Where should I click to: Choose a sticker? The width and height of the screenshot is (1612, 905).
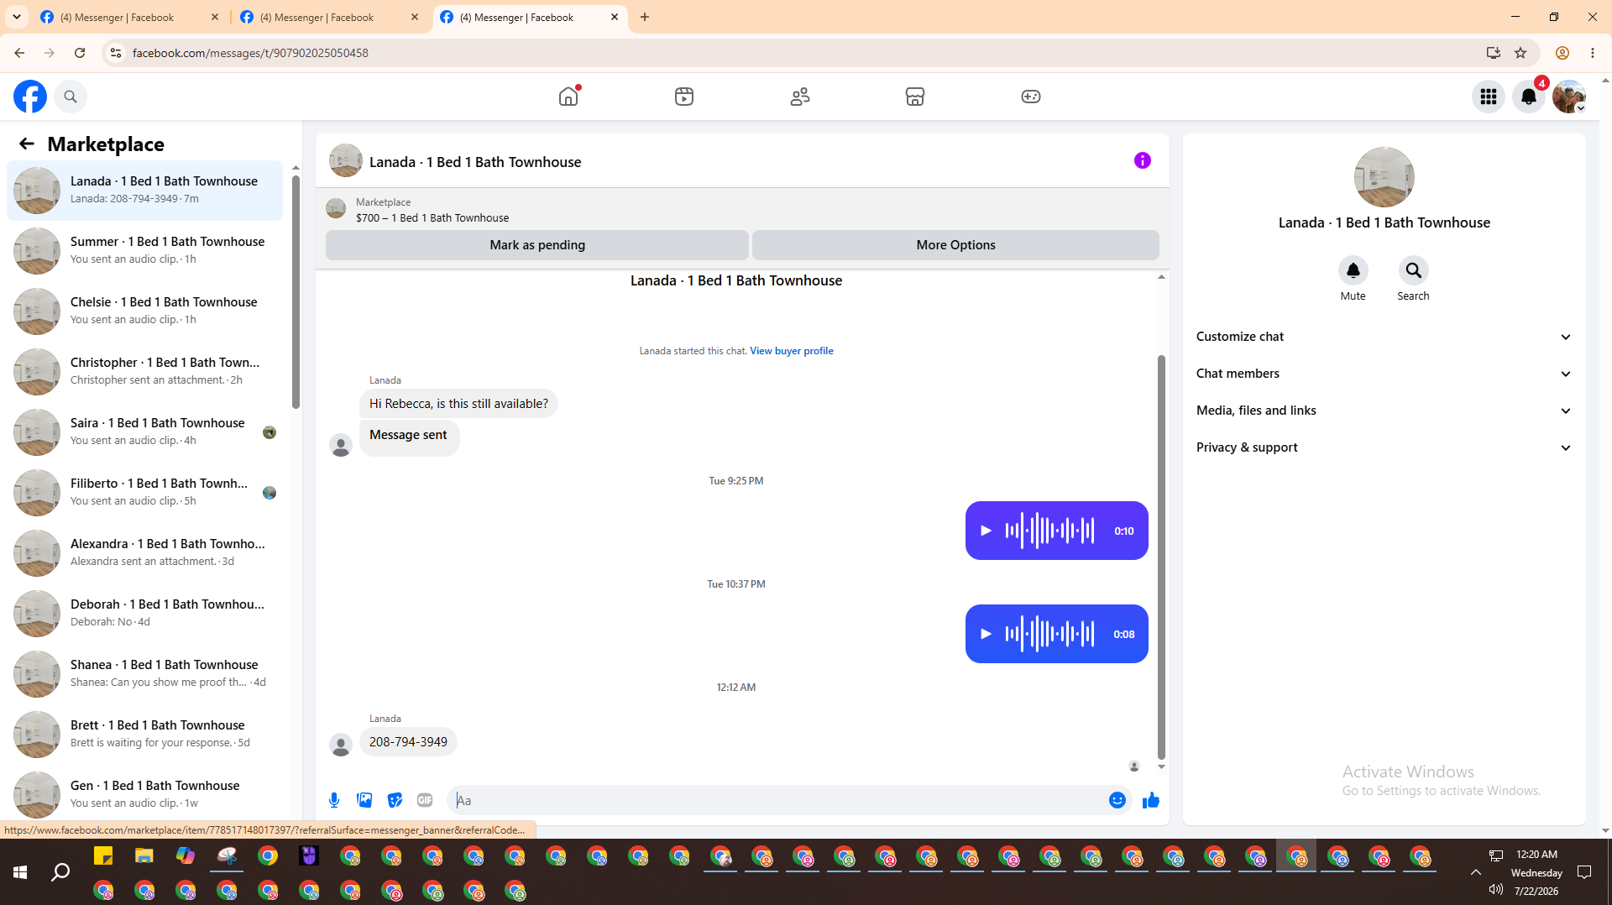[x=395, y=800]
